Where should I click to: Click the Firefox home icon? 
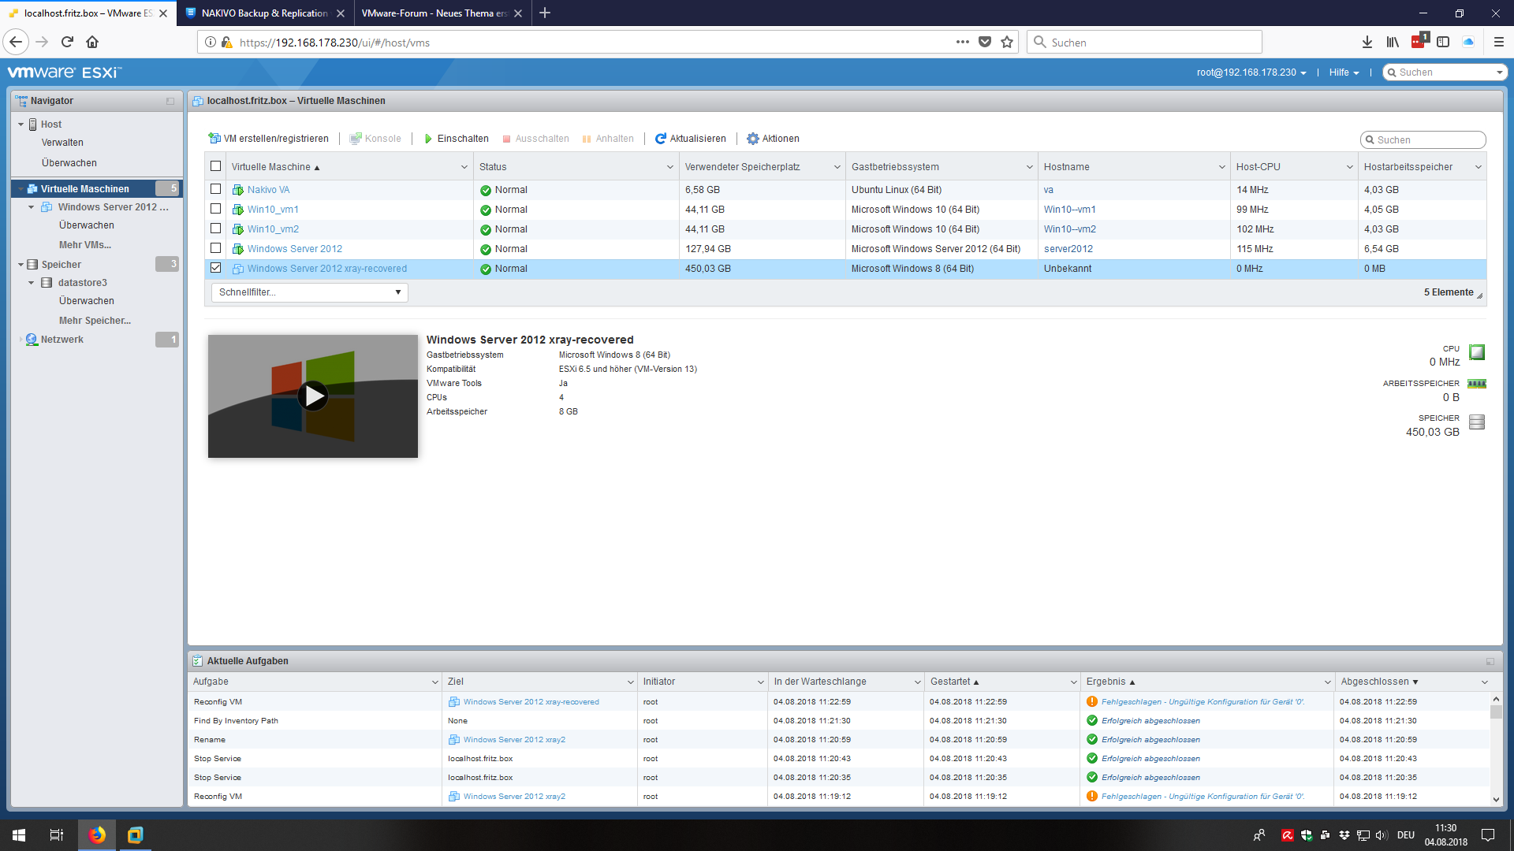click(92, 43)
